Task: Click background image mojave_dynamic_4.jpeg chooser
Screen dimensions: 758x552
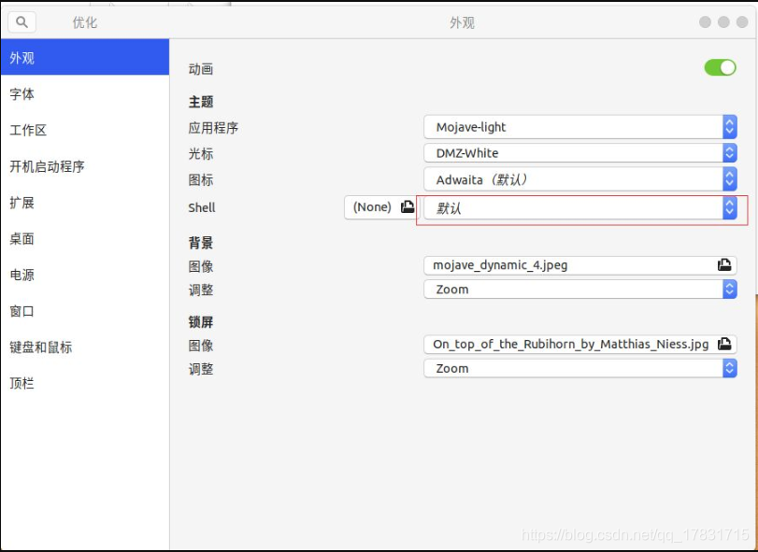Action: click(x=580, y=265)
